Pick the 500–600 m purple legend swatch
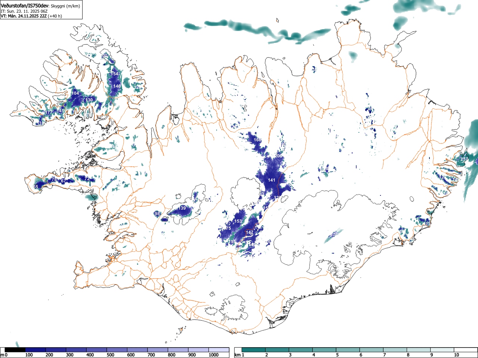 (117, 350)
